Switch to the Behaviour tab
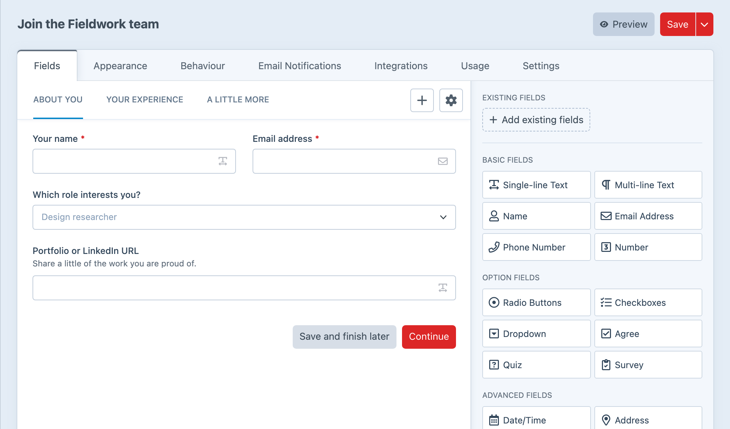This screenshot has height=429, width=730. point(203,66)
